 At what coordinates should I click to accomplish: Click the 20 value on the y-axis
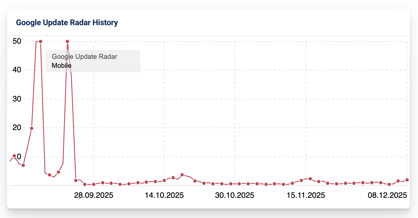[x=17, y=128]
